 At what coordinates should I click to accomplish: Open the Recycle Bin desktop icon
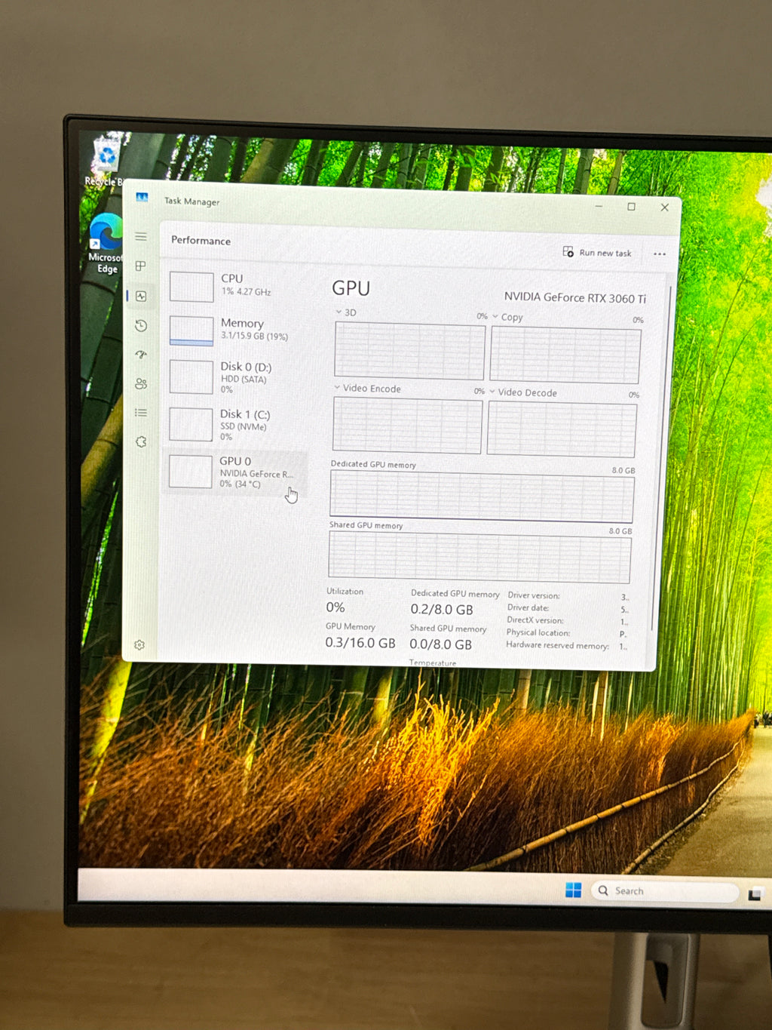point(105,161)
